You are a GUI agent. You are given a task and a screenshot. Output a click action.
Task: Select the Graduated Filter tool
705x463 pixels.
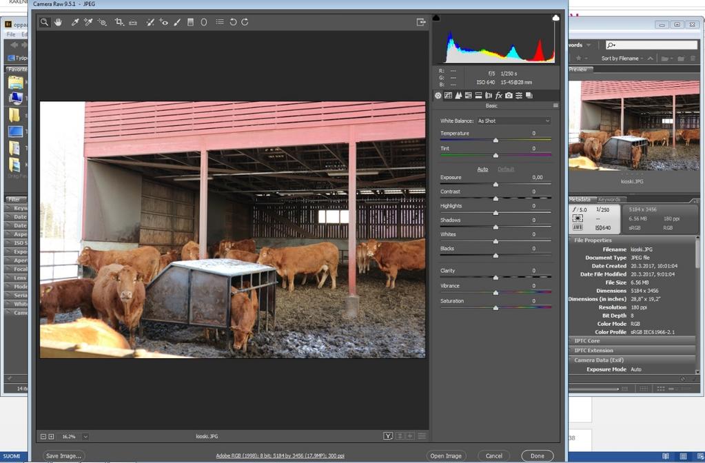(x=191, y=22)
